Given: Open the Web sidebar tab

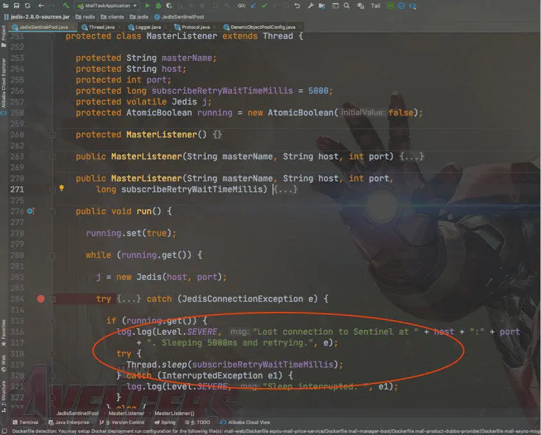Looking at the screenshot, I should (x=3, y=364).
